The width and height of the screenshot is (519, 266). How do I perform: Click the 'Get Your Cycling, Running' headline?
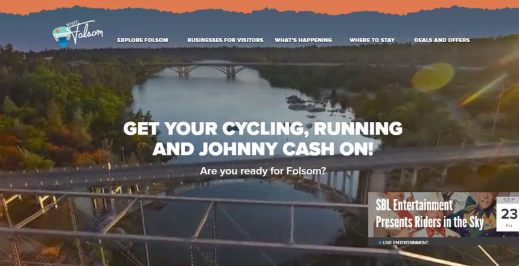(263, 128)
